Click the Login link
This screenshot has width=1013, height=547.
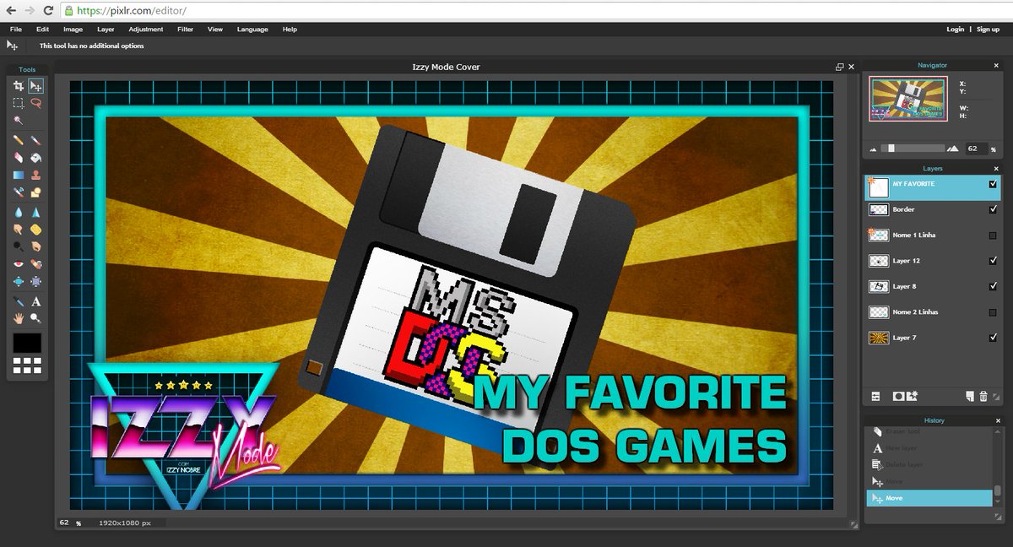coord(956,30)
